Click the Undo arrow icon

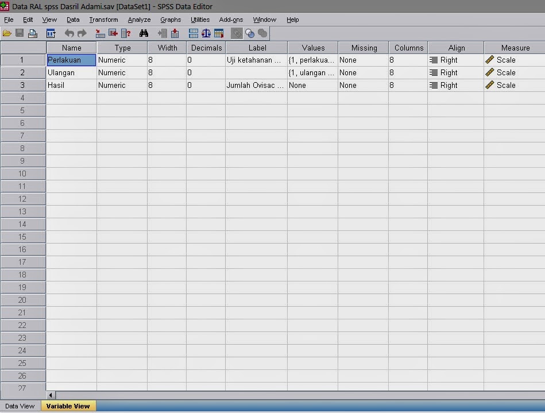coord(69,33)
